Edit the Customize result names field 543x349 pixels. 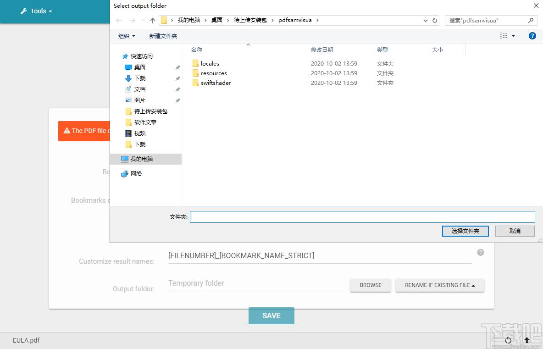point(320,256)
